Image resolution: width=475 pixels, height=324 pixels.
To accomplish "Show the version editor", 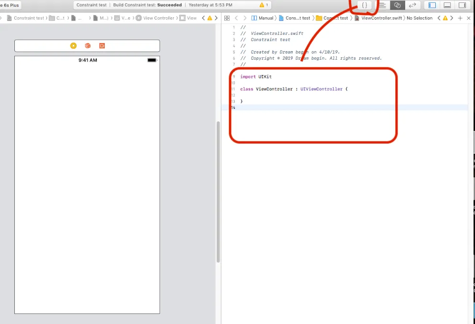I will click(412, 5).
